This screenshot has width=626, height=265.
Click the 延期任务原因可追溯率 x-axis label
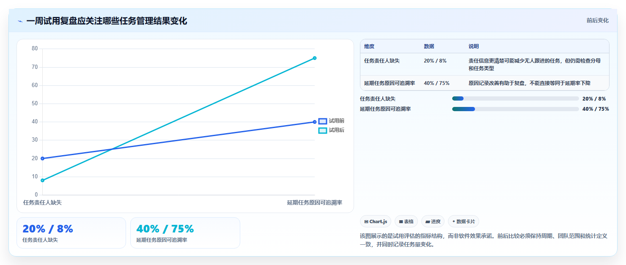pyautogui.click(x=315, y=203)
